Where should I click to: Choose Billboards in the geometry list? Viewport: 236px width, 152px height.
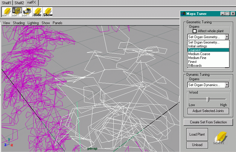(x=195, y=66)
